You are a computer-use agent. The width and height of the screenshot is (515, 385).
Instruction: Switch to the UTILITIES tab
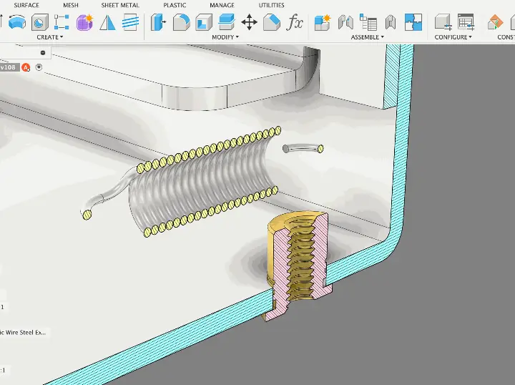point(271,5)
